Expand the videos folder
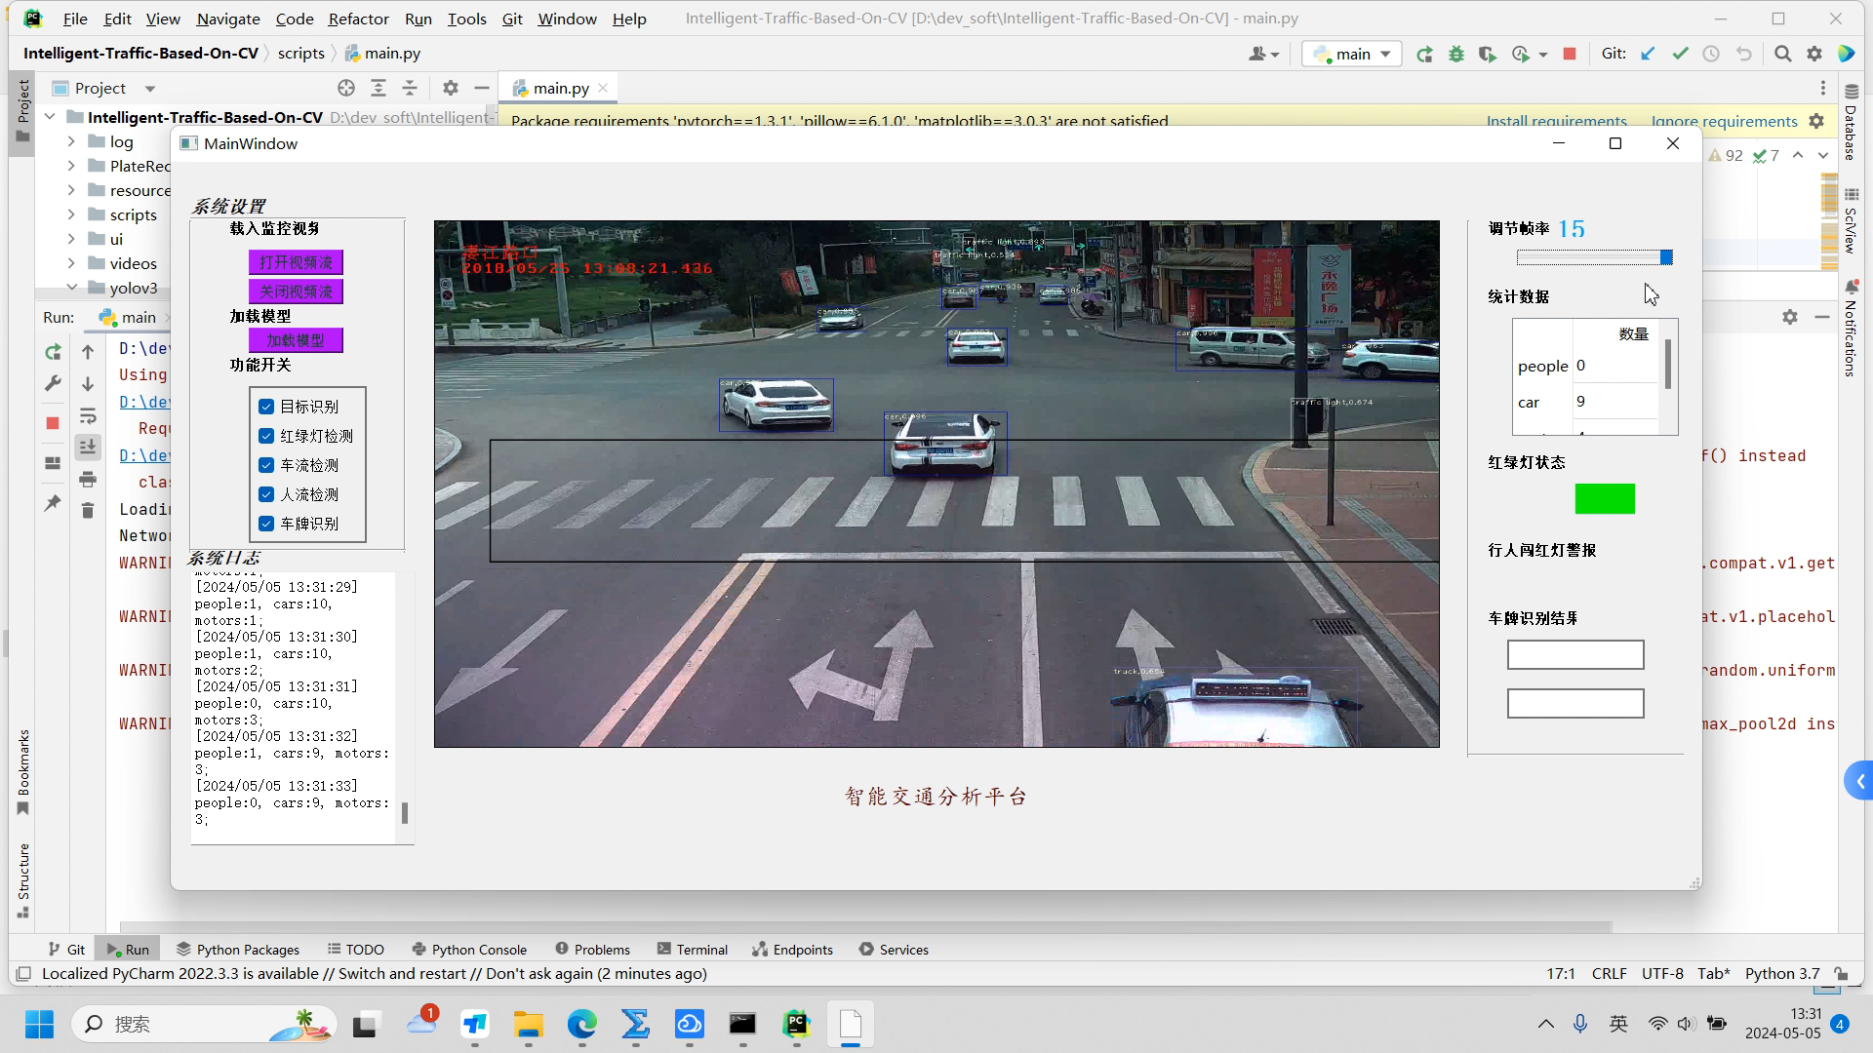 (71, 263)
